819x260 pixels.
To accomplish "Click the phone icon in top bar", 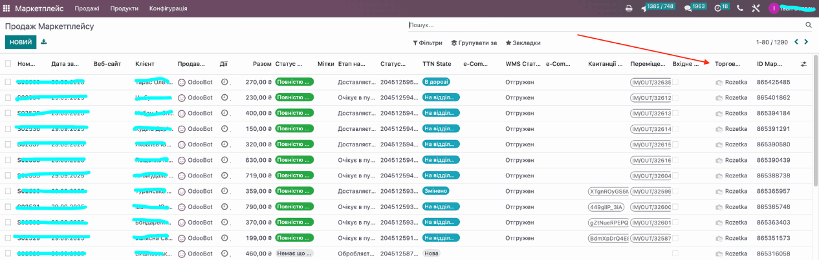I will (740, 8).
